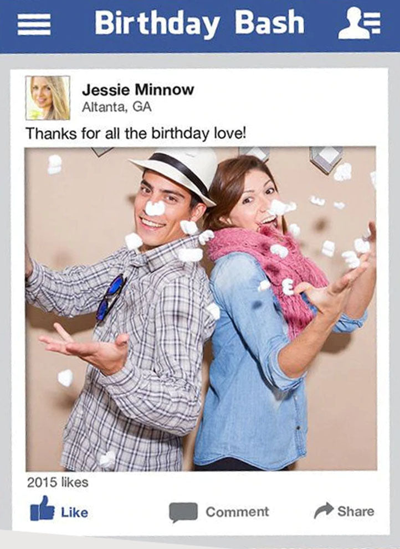Open the posted couple photo

pyautogui.click(x=201, y=309)
